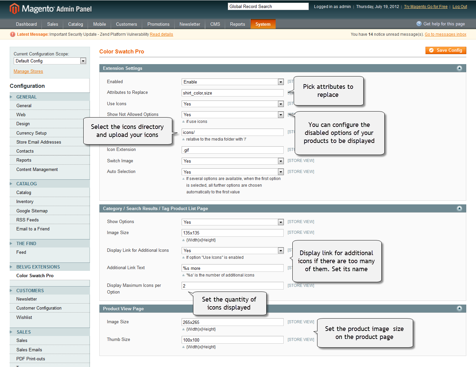
Task: Open Store Email Addresses in sidebar
Action: click(39, 142)
